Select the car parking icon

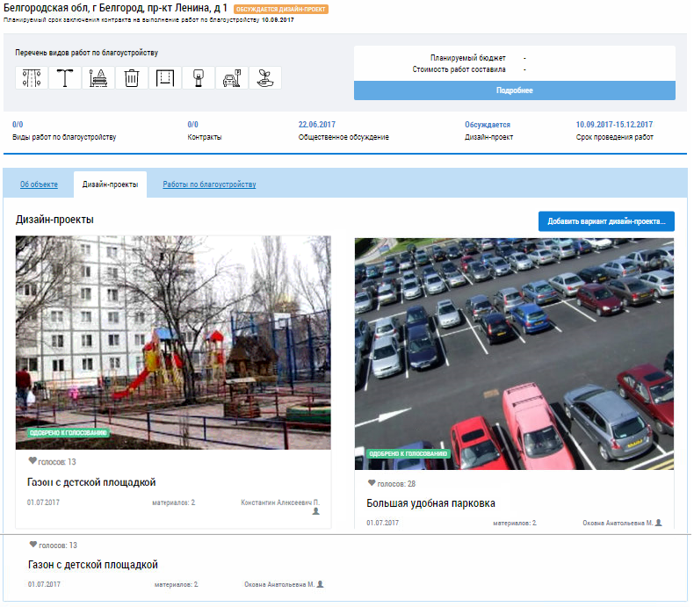tap(232, 78)
